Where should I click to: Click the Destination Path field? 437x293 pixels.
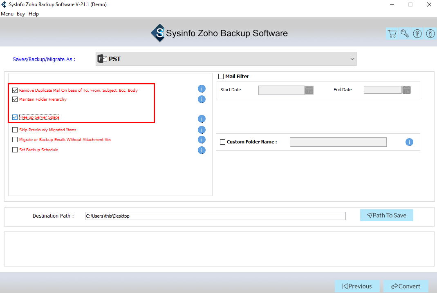[x=215, y=216]
